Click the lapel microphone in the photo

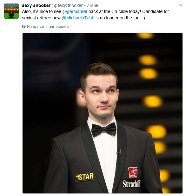(119, 152)
